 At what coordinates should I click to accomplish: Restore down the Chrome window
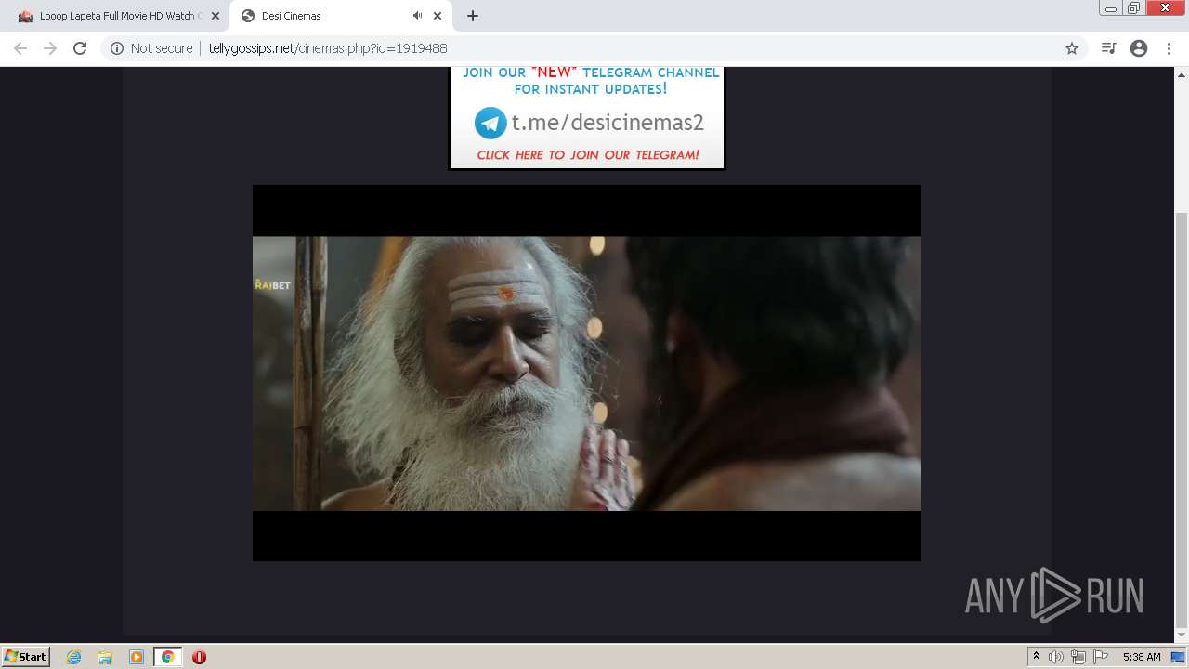tap(1134, 8)
